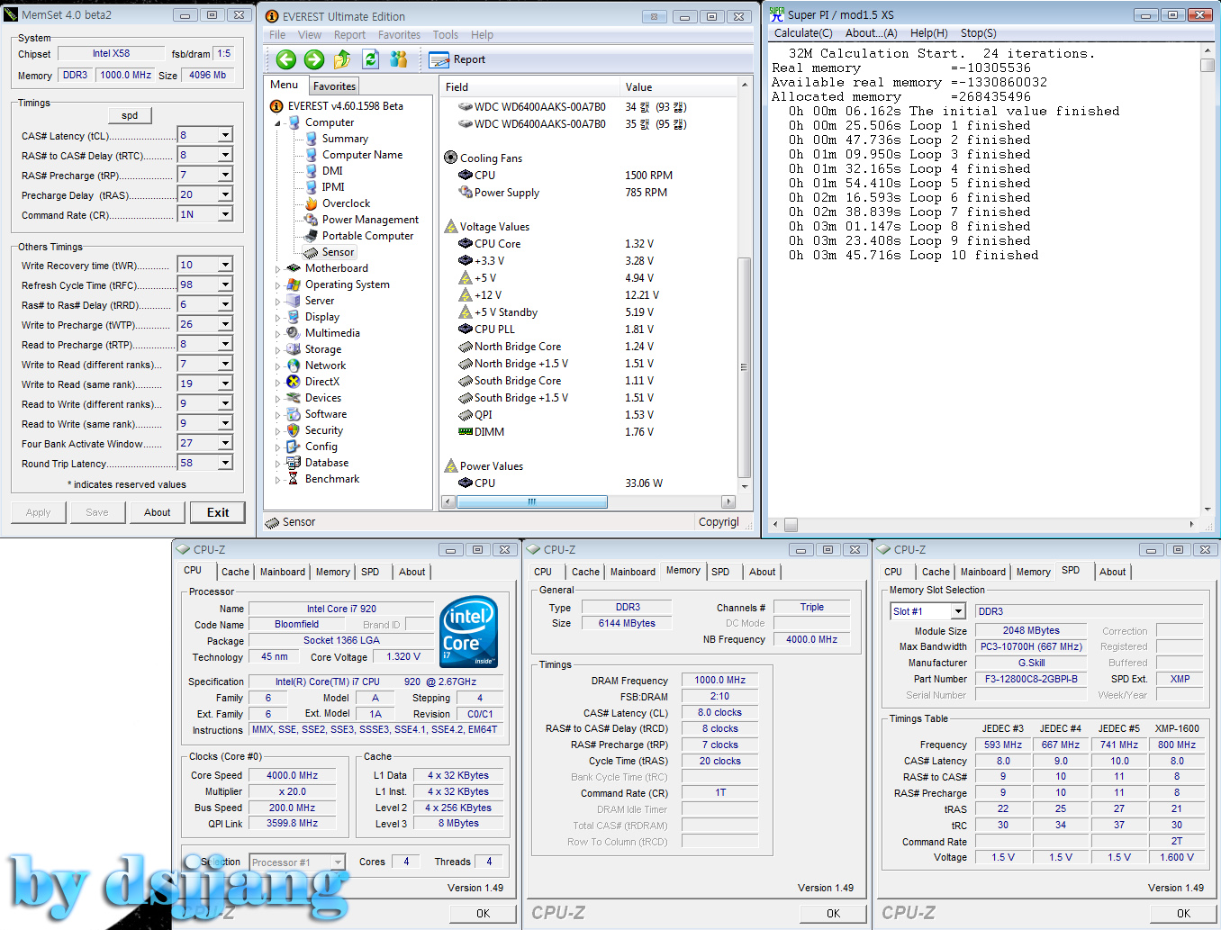The width and height of the screenshot is (1221, 930).
Task: Select Summary under Computer in EVEREST
Action: [x=345, y=139]
